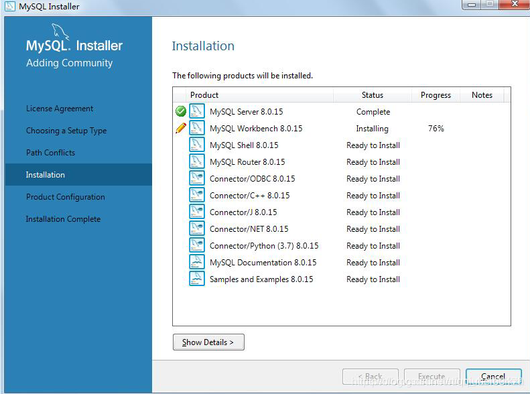530x394 pixels.
Task: Click the Notes column header
Action: pyautogui.click(x=482, y=95)
